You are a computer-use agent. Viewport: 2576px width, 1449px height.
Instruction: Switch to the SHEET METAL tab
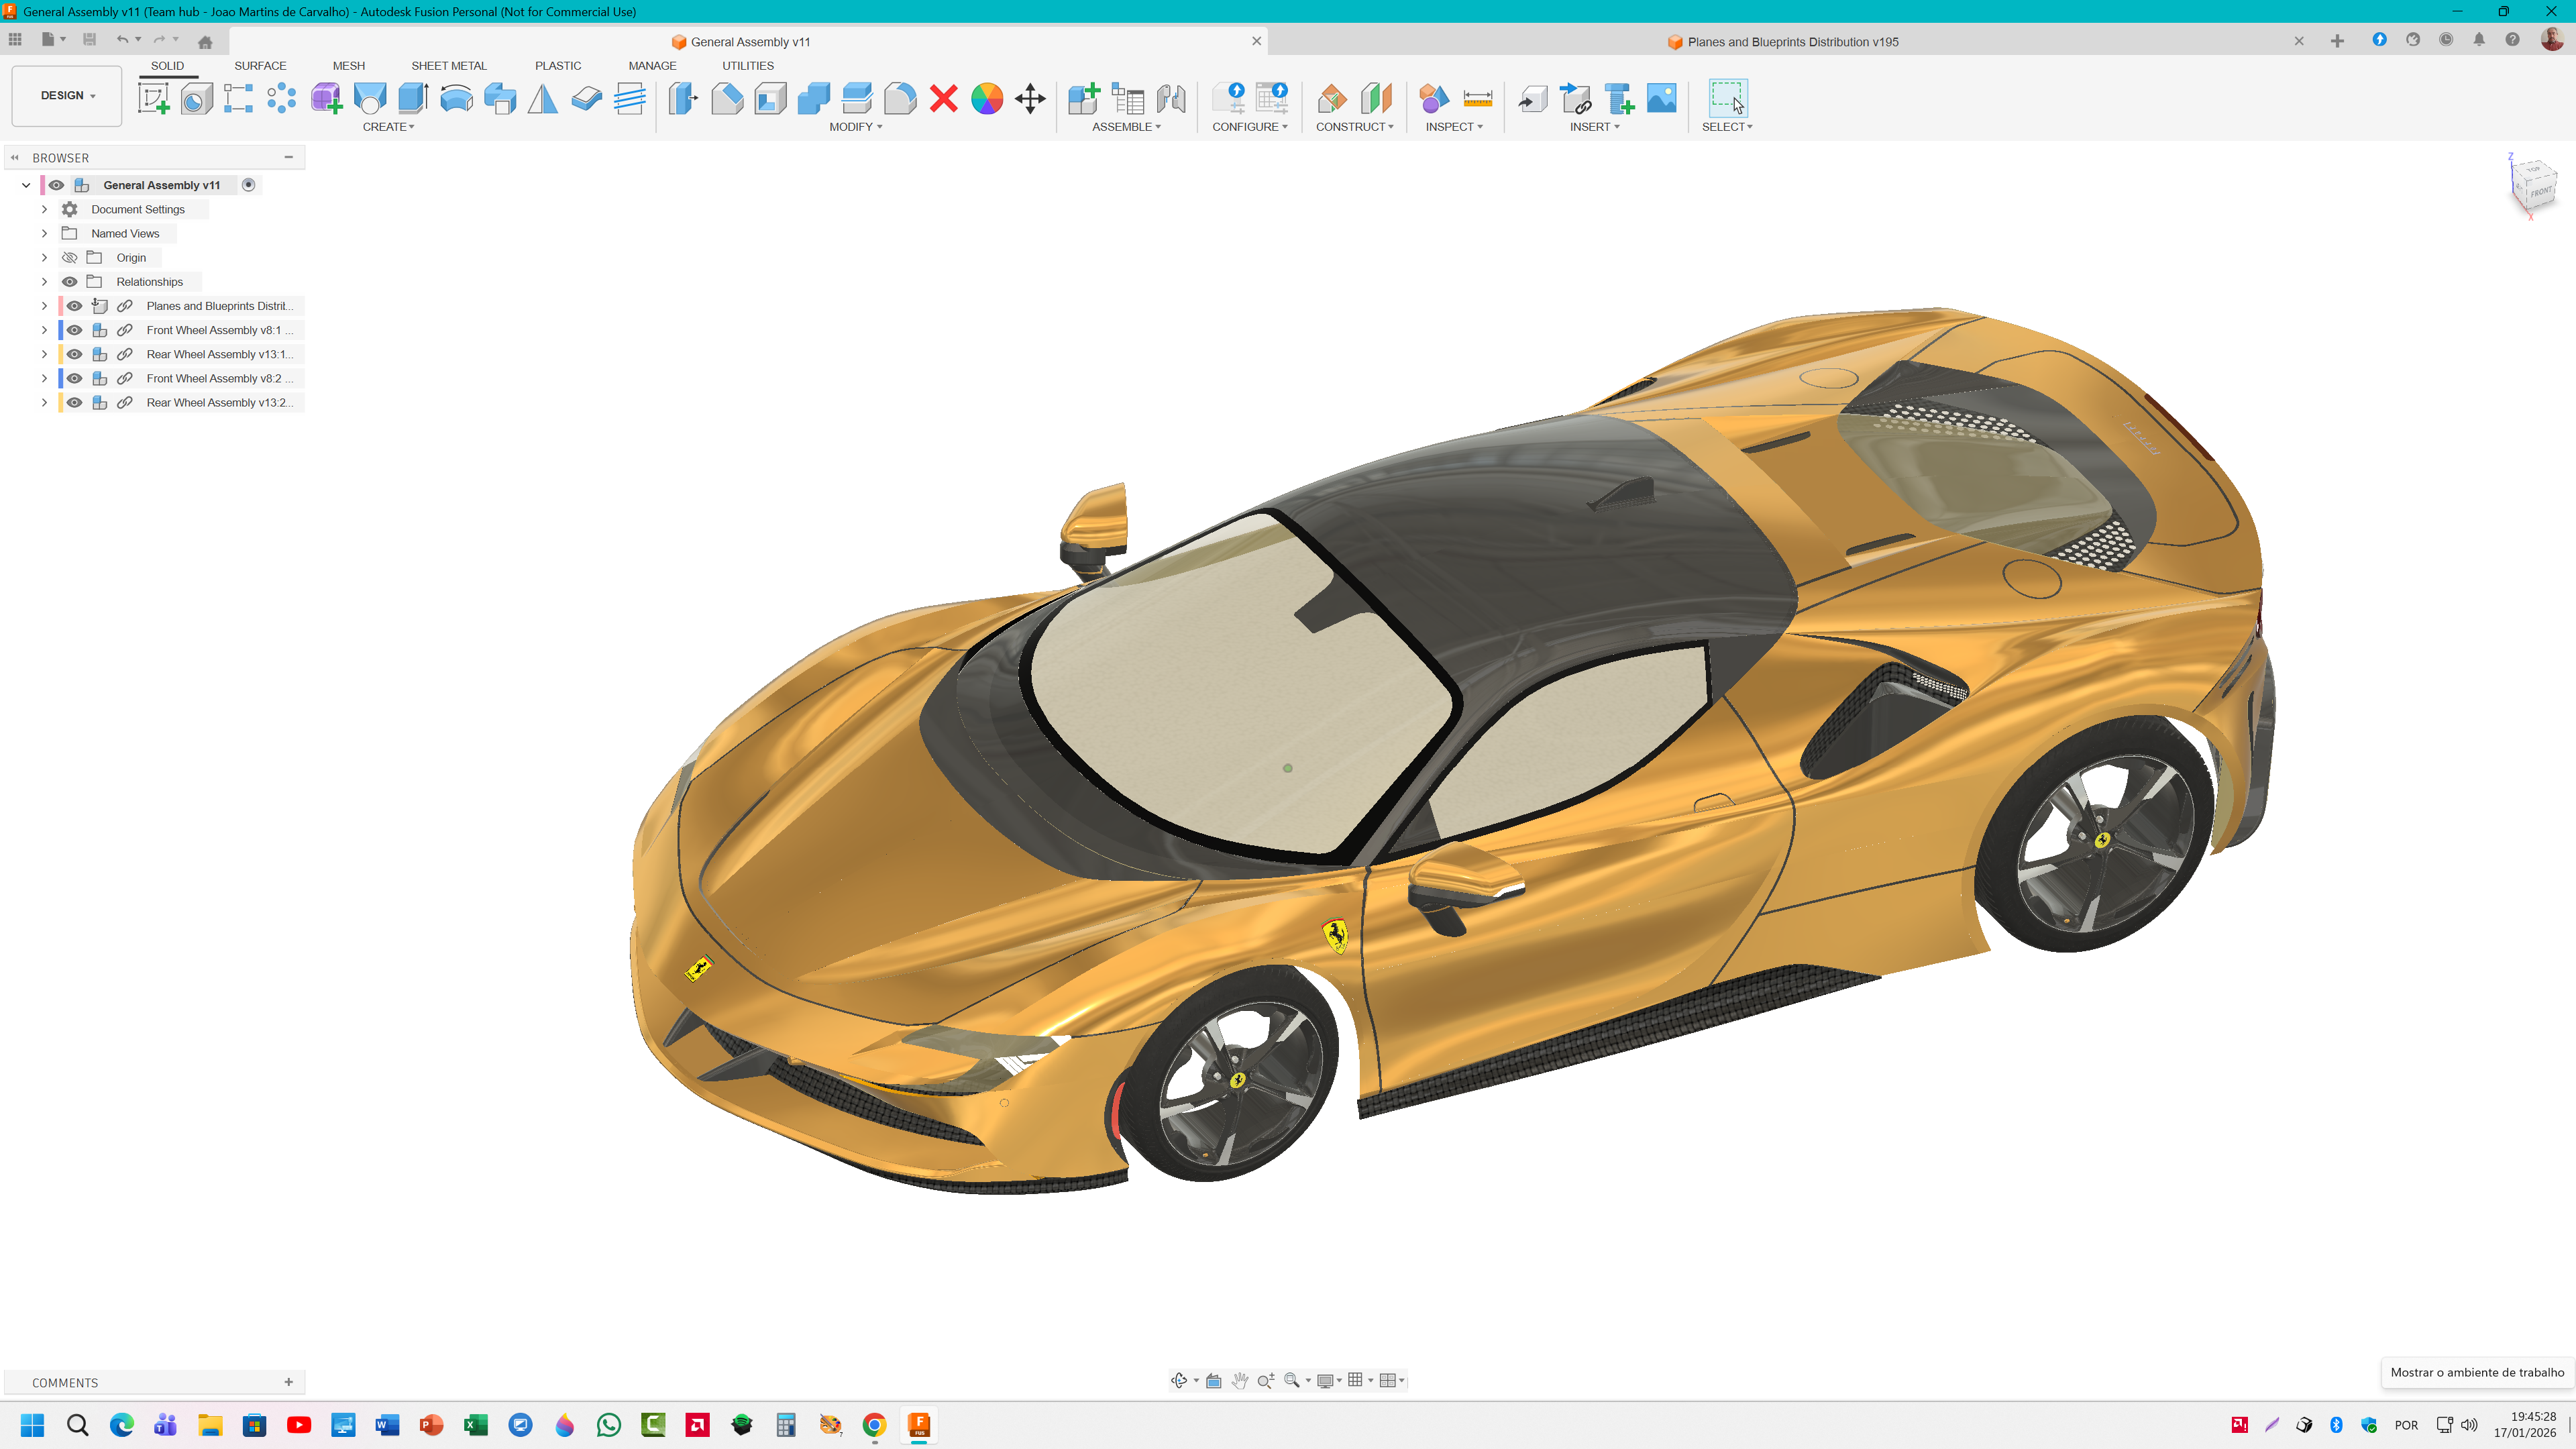tap(448, 66)
